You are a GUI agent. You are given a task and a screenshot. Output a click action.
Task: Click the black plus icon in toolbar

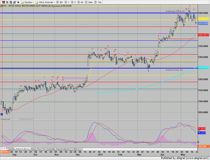coord(18,2)
